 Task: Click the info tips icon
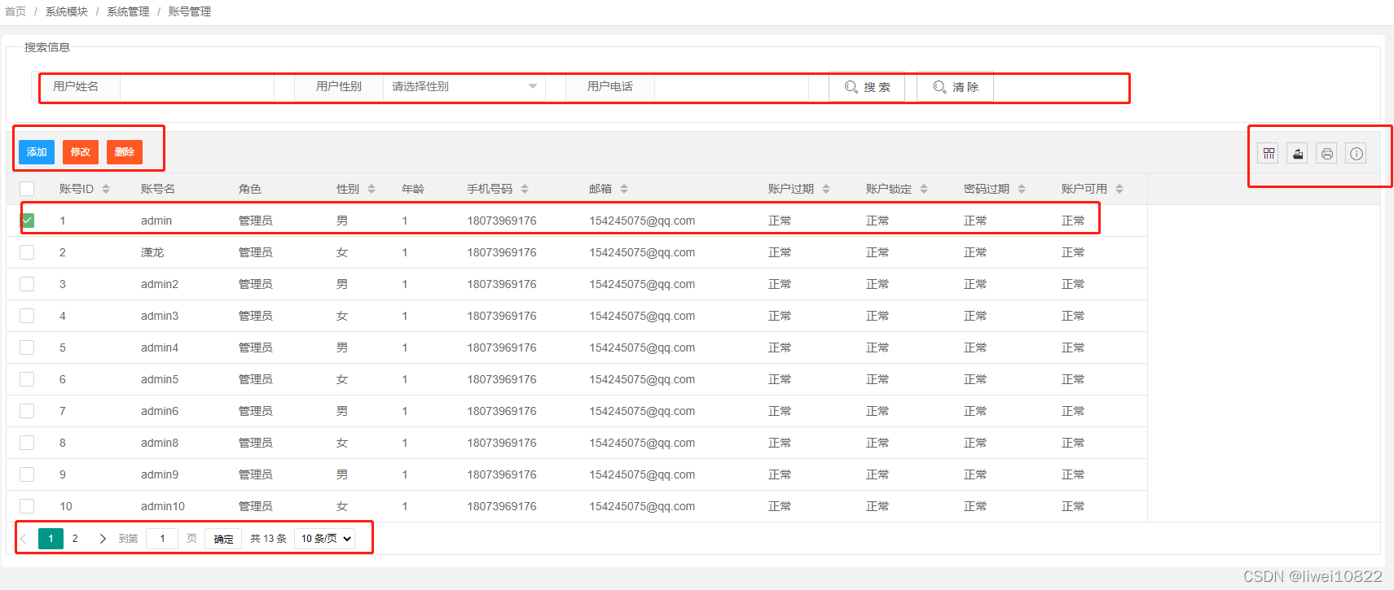[1357, 153]
